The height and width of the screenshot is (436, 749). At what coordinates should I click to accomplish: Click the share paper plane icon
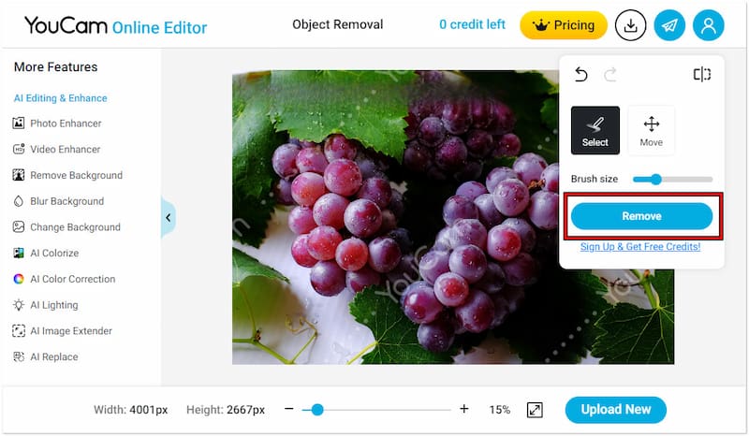[669, 26]
